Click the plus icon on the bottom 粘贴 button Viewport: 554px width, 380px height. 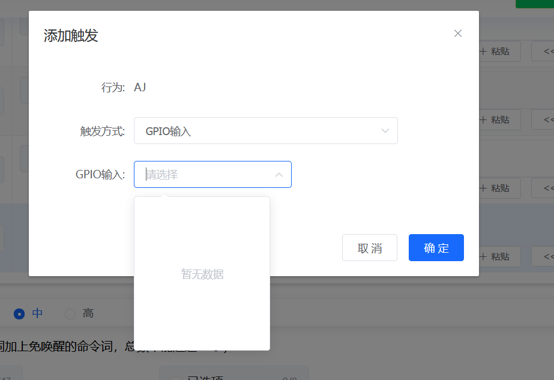484,256
